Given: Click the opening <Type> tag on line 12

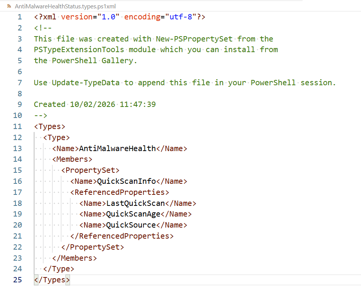Looking at the screenshot, I should 56,137.
